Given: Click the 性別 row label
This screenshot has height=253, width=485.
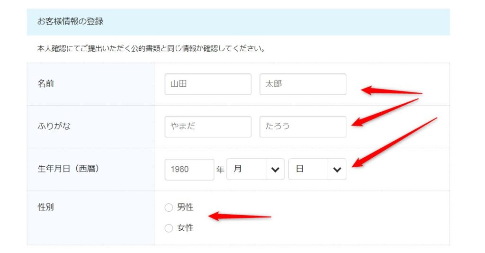Looking at the screenshot, I should pos(45,207).
